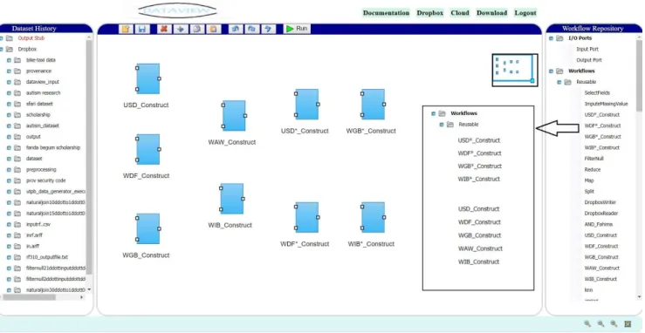Viewport: 645px width, 333px height.
Task: Select the WIB_Construct node on the canvas
Action: [232, 199]
